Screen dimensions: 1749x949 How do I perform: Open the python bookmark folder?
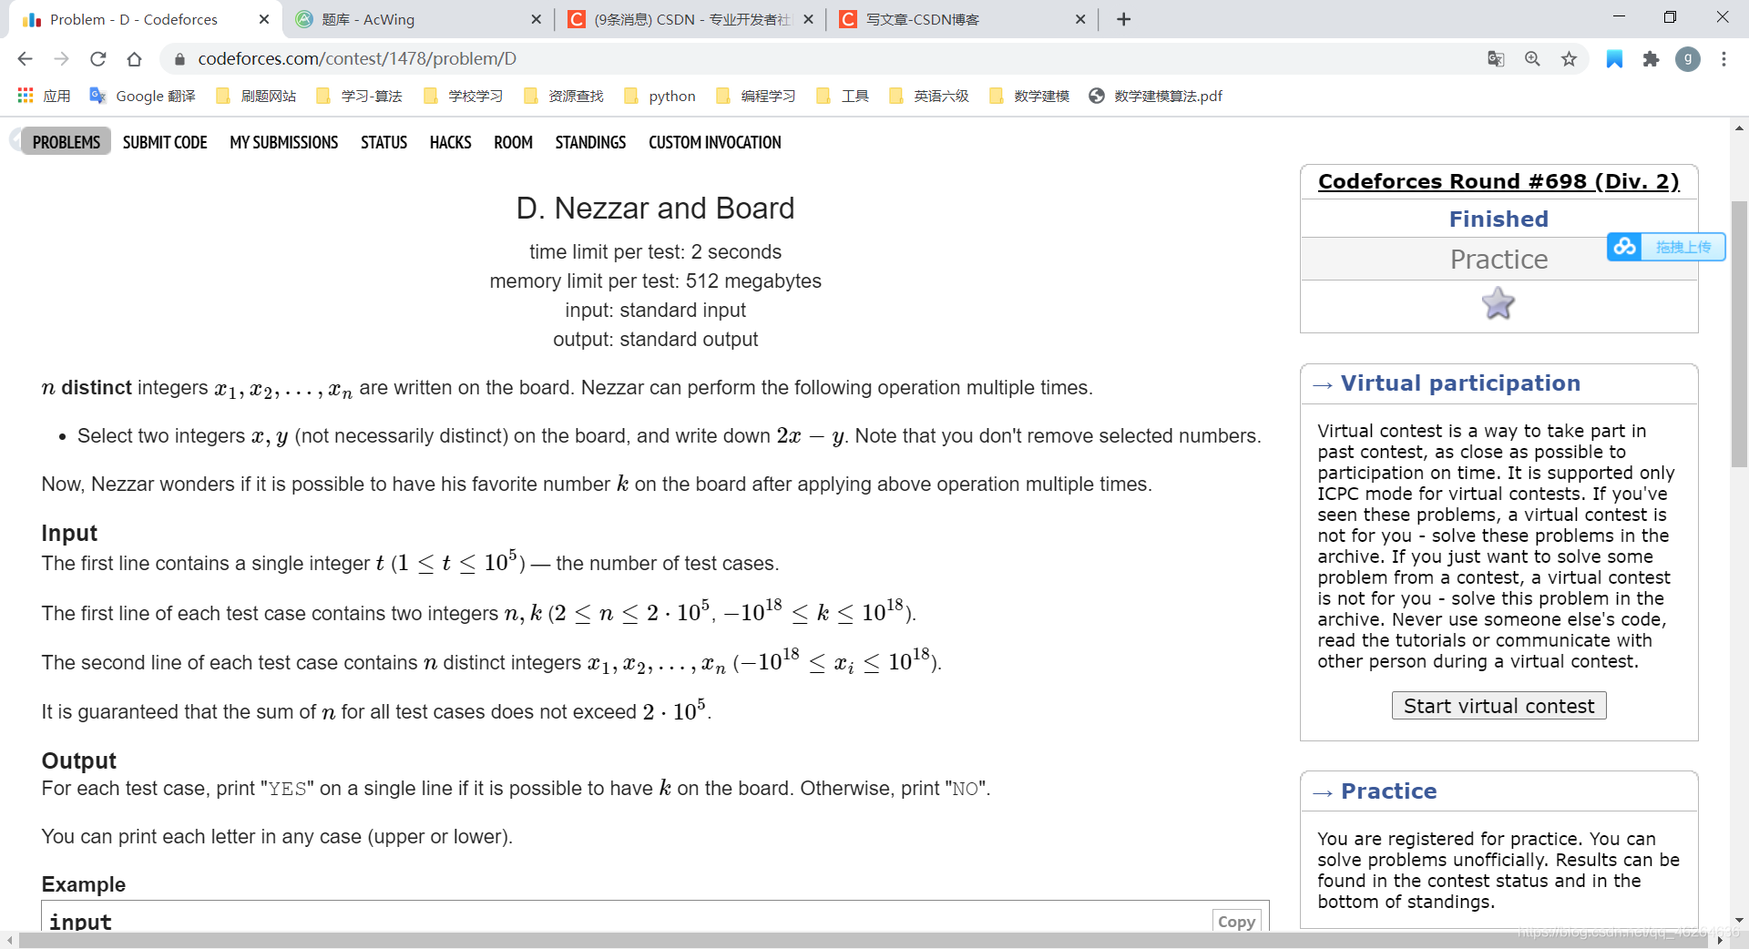tap(660, 96)
